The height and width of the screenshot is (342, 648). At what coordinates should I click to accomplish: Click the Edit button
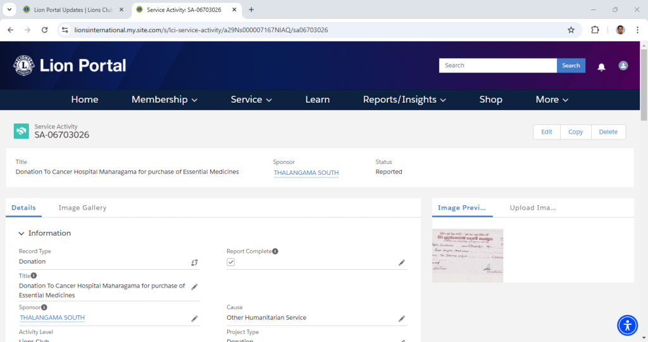pos(547,132)
